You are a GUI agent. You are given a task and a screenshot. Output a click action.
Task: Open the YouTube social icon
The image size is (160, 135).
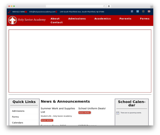149,11
